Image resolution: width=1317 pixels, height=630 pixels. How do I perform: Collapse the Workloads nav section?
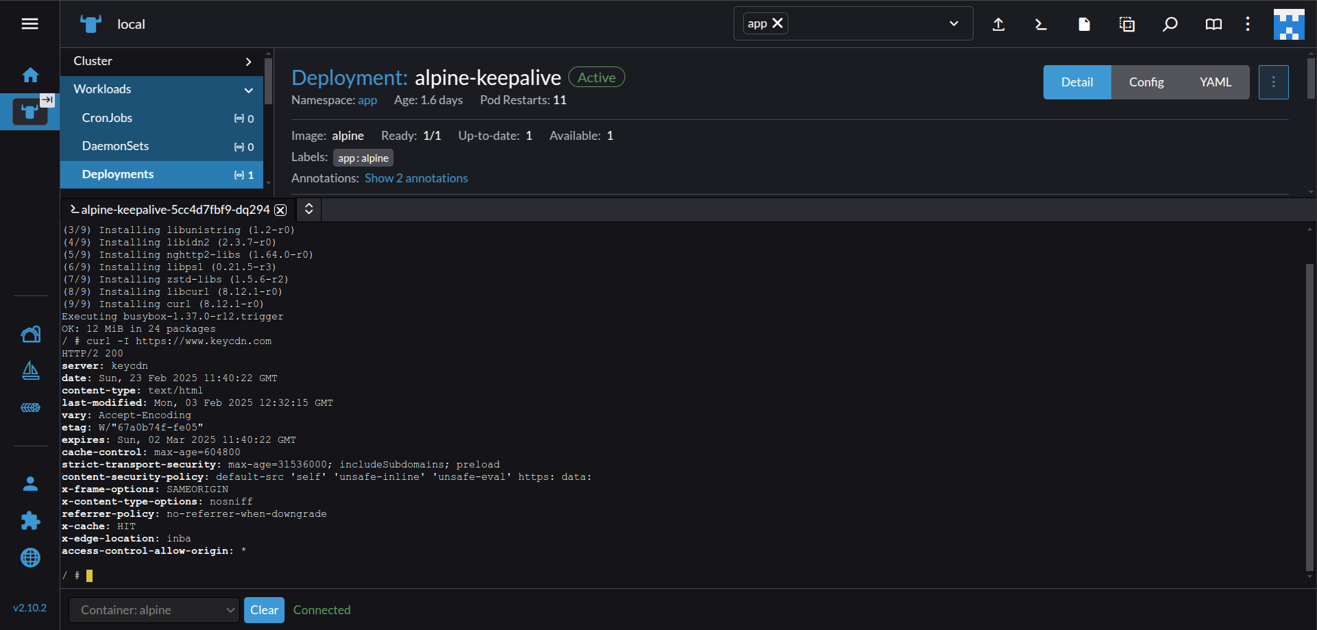[x=248, y=90]
